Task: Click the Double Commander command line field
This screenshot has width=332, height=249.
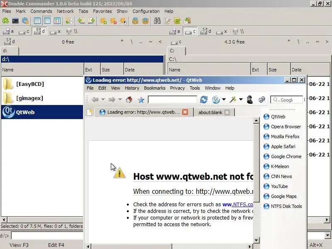Action: point(47,235)
